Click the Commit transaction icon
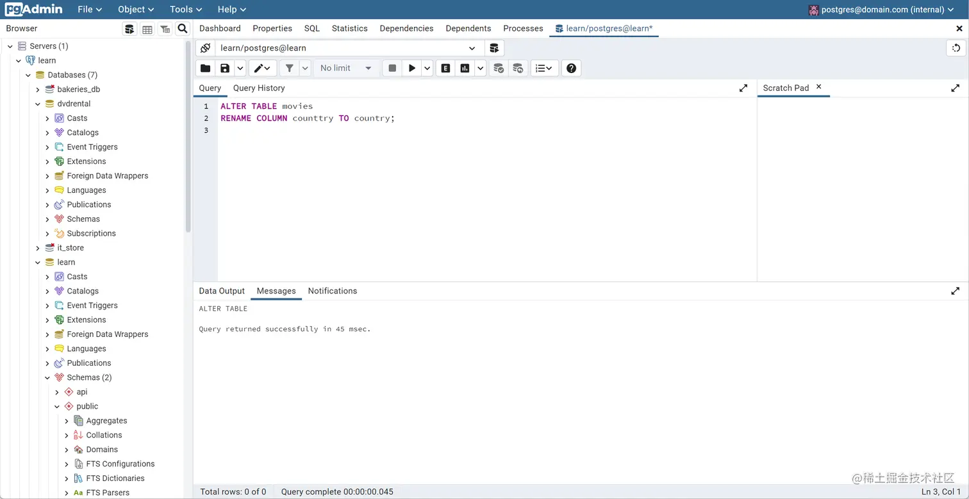 [499, 68]
